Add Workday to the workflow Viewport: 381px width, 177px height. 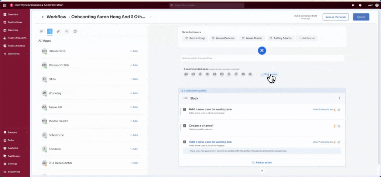click(134, 93)
